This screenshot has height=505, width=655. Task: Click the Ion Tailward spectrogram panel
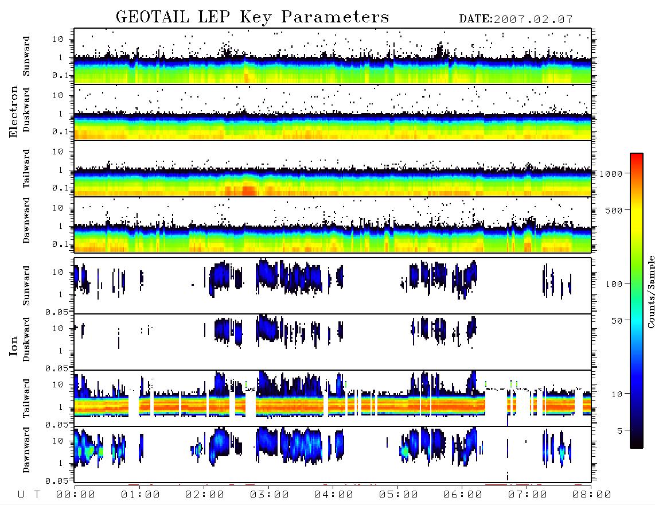pos(333,398)
